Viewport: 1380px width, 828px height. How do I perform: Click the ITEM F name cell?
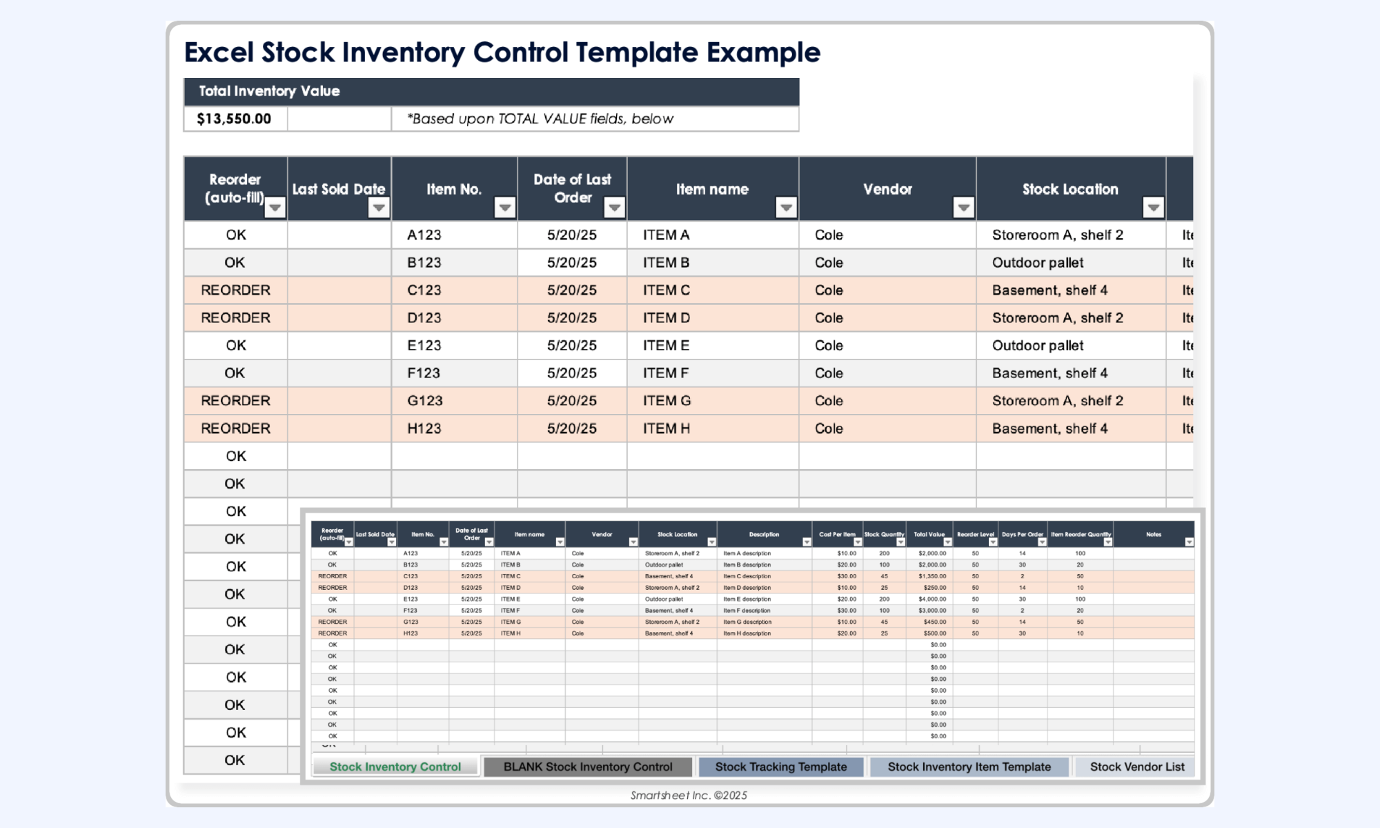tap(713, 373)
